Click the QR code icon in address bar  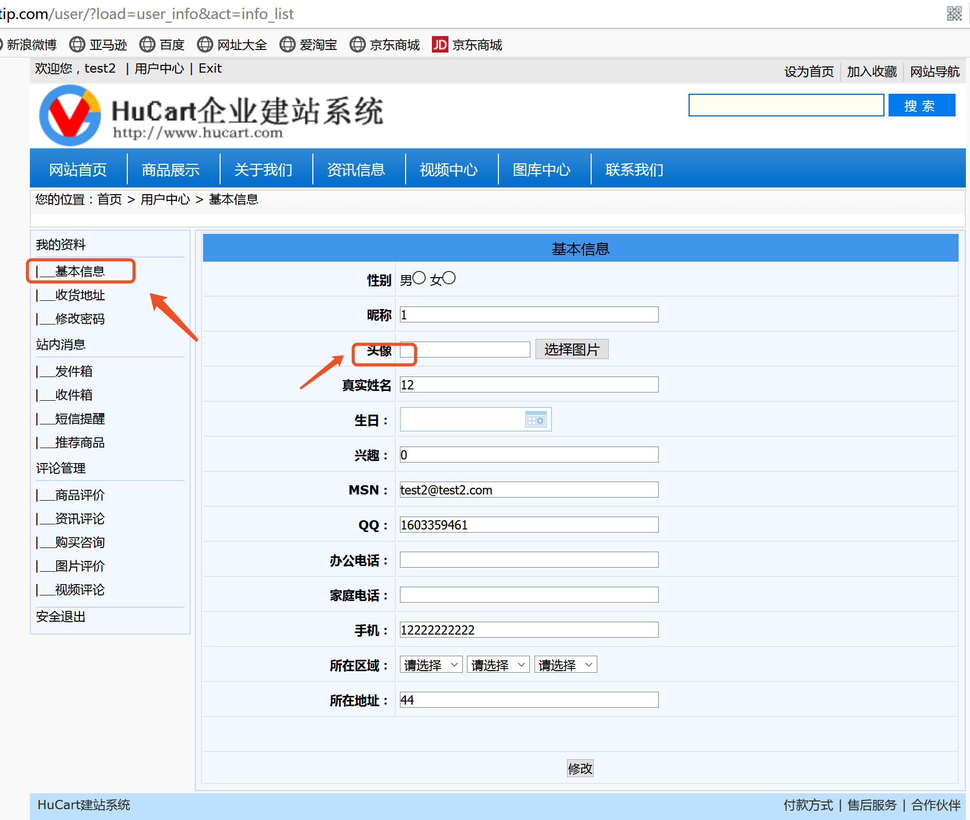[x=954, y=13]
